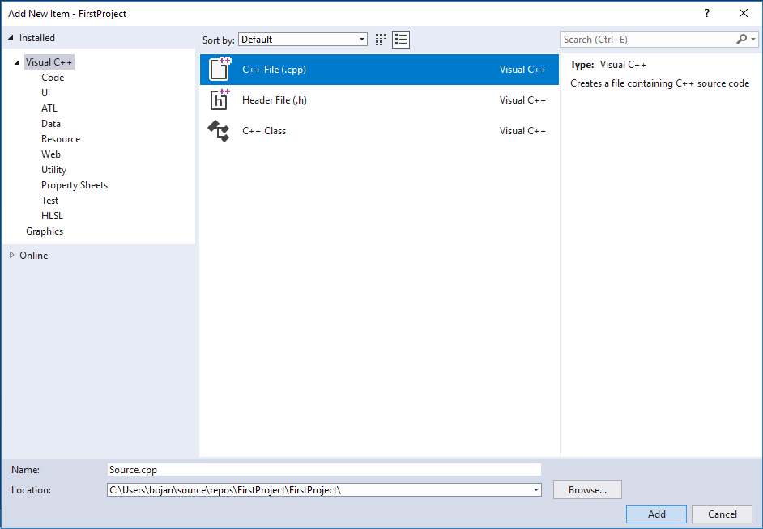Open the dialog help question mark
Screen dimensions: 763x529
(707, 13)
